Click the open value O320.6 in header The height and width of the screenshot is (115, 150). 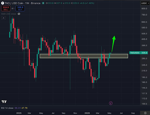(x=50, y=3)
